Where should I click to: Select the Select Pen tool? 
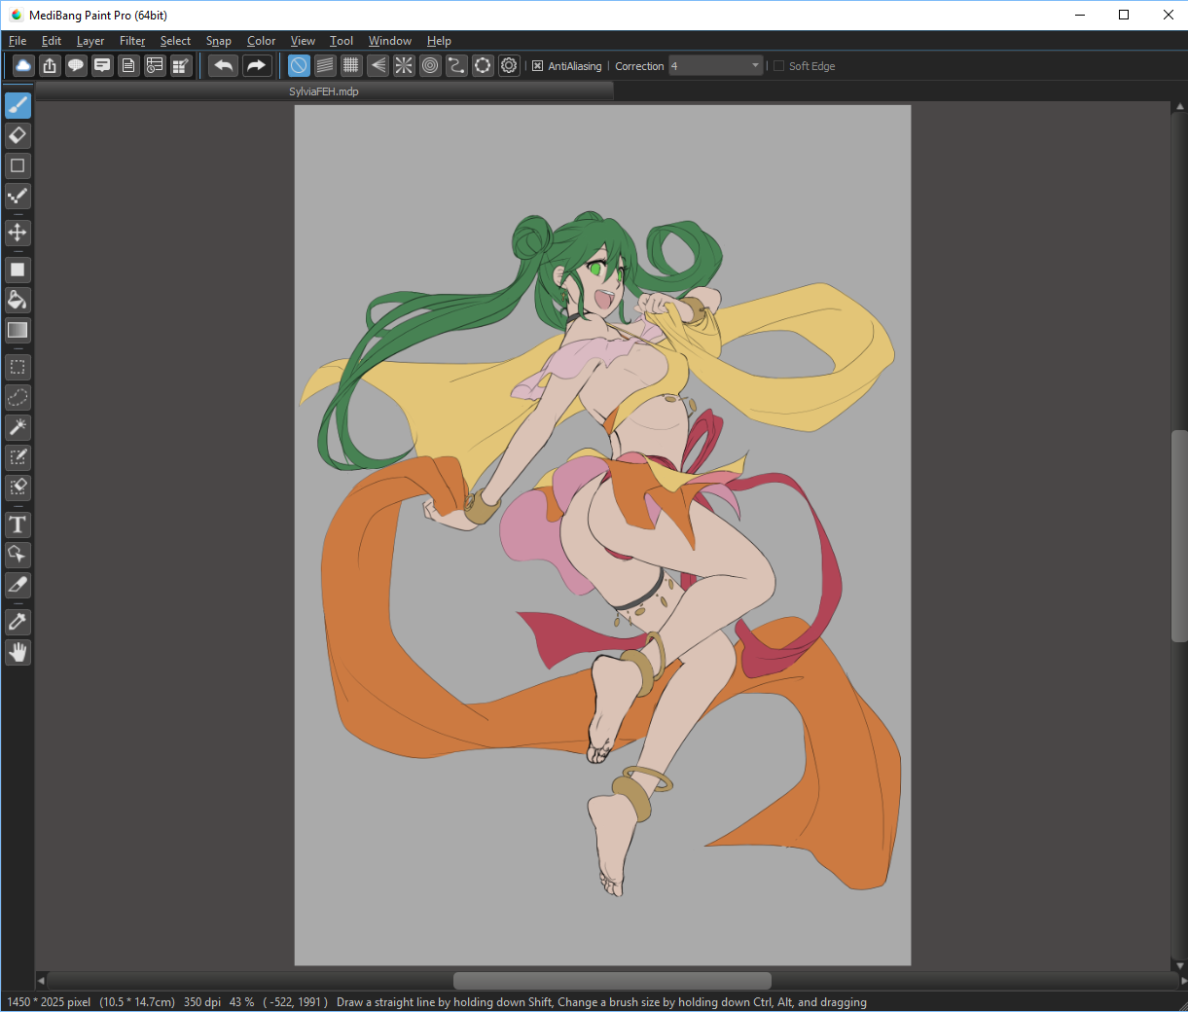(18, 457)
